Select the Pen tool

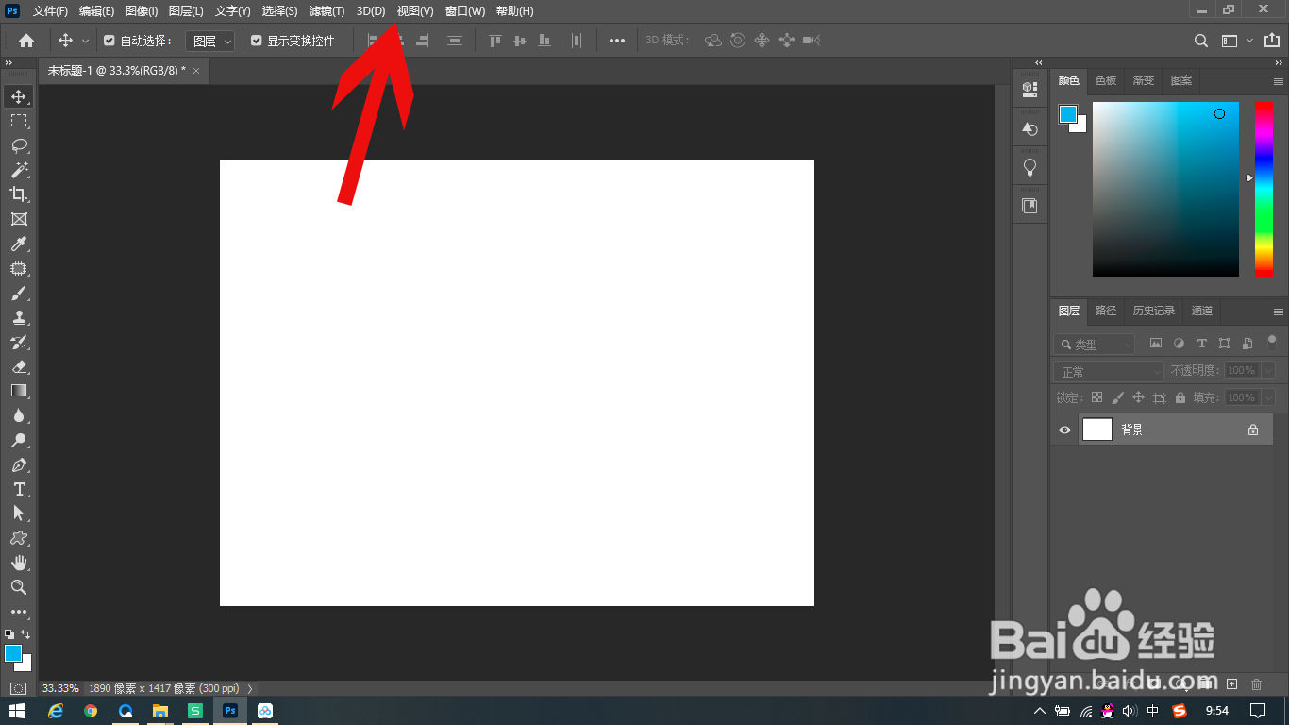19,464
